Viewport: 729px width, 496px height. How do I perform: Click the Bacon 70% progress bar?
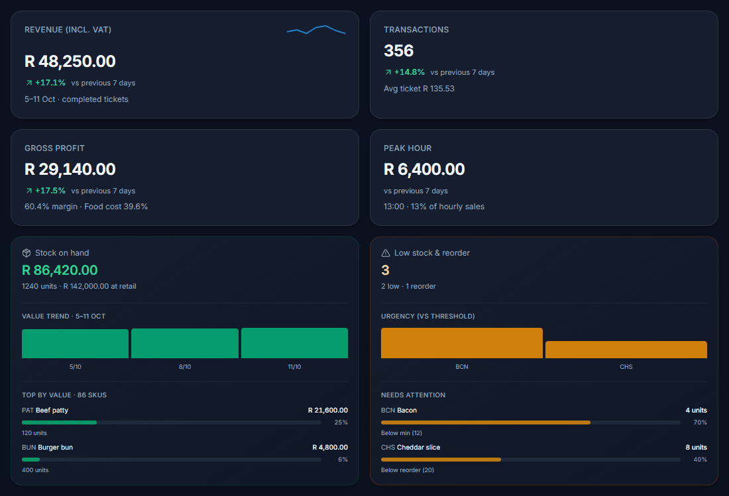(x=530, y=422)
